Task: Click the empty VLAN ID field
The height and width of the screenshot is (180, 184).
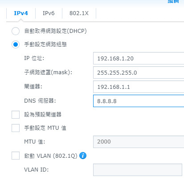Action: (x=138, y=170)
